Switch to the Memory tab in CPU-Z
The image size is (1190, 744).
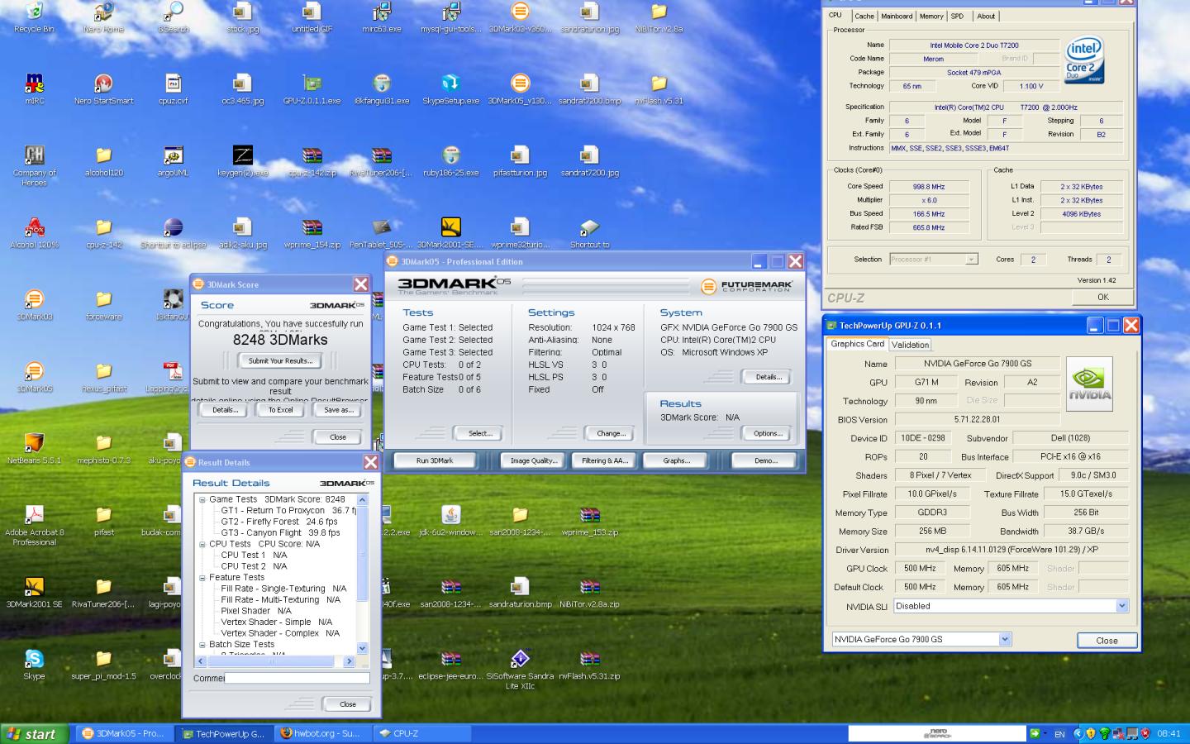coord(931,16)
